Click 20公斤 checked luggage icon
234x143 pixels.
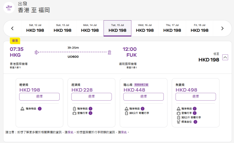coord(126,113)
